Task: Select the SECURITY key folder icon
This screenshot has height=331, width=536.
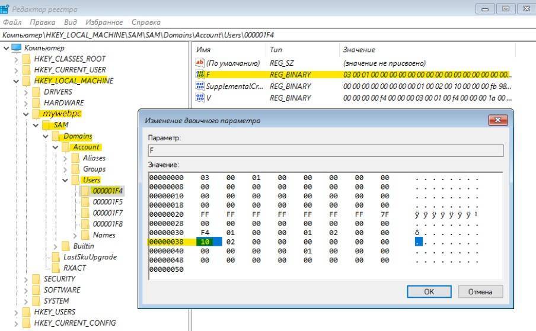Action: pyautogui.click(x=37, y=279)
